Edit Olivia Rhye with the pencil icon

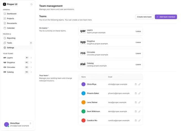[x=139, y=84]
